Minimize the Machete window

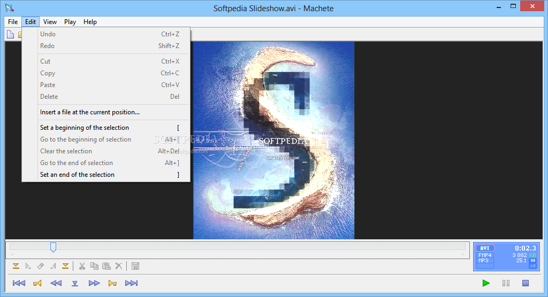499,6
